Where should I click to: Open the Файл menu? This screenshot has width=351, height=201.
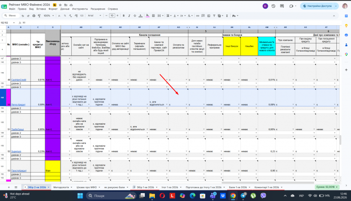(12, 9)
